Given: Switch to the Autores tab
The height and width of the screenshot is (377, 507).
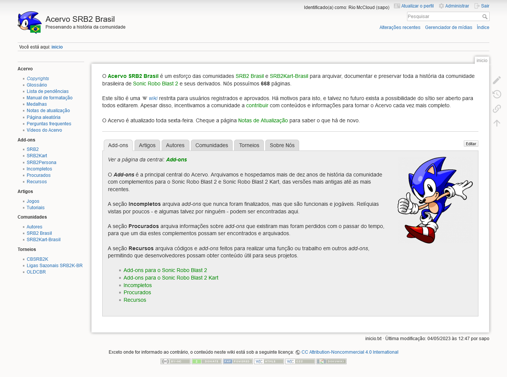Looking at the screenshot, I should (175, 145).
